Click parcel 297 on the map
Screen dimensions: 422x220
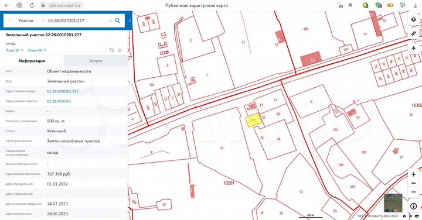[364, 152]
